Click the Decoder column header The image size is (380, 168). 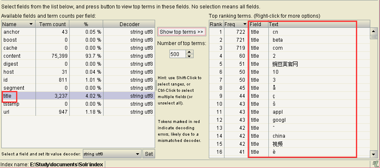[x=129, y=24]
